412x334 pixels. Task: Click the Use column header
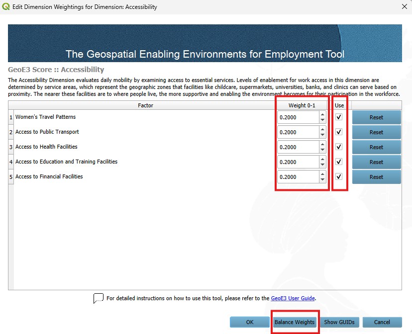(339, 105)
